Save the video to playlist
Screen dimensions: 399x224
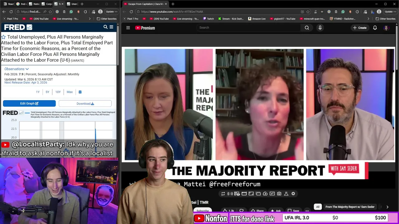coord(293,211)
